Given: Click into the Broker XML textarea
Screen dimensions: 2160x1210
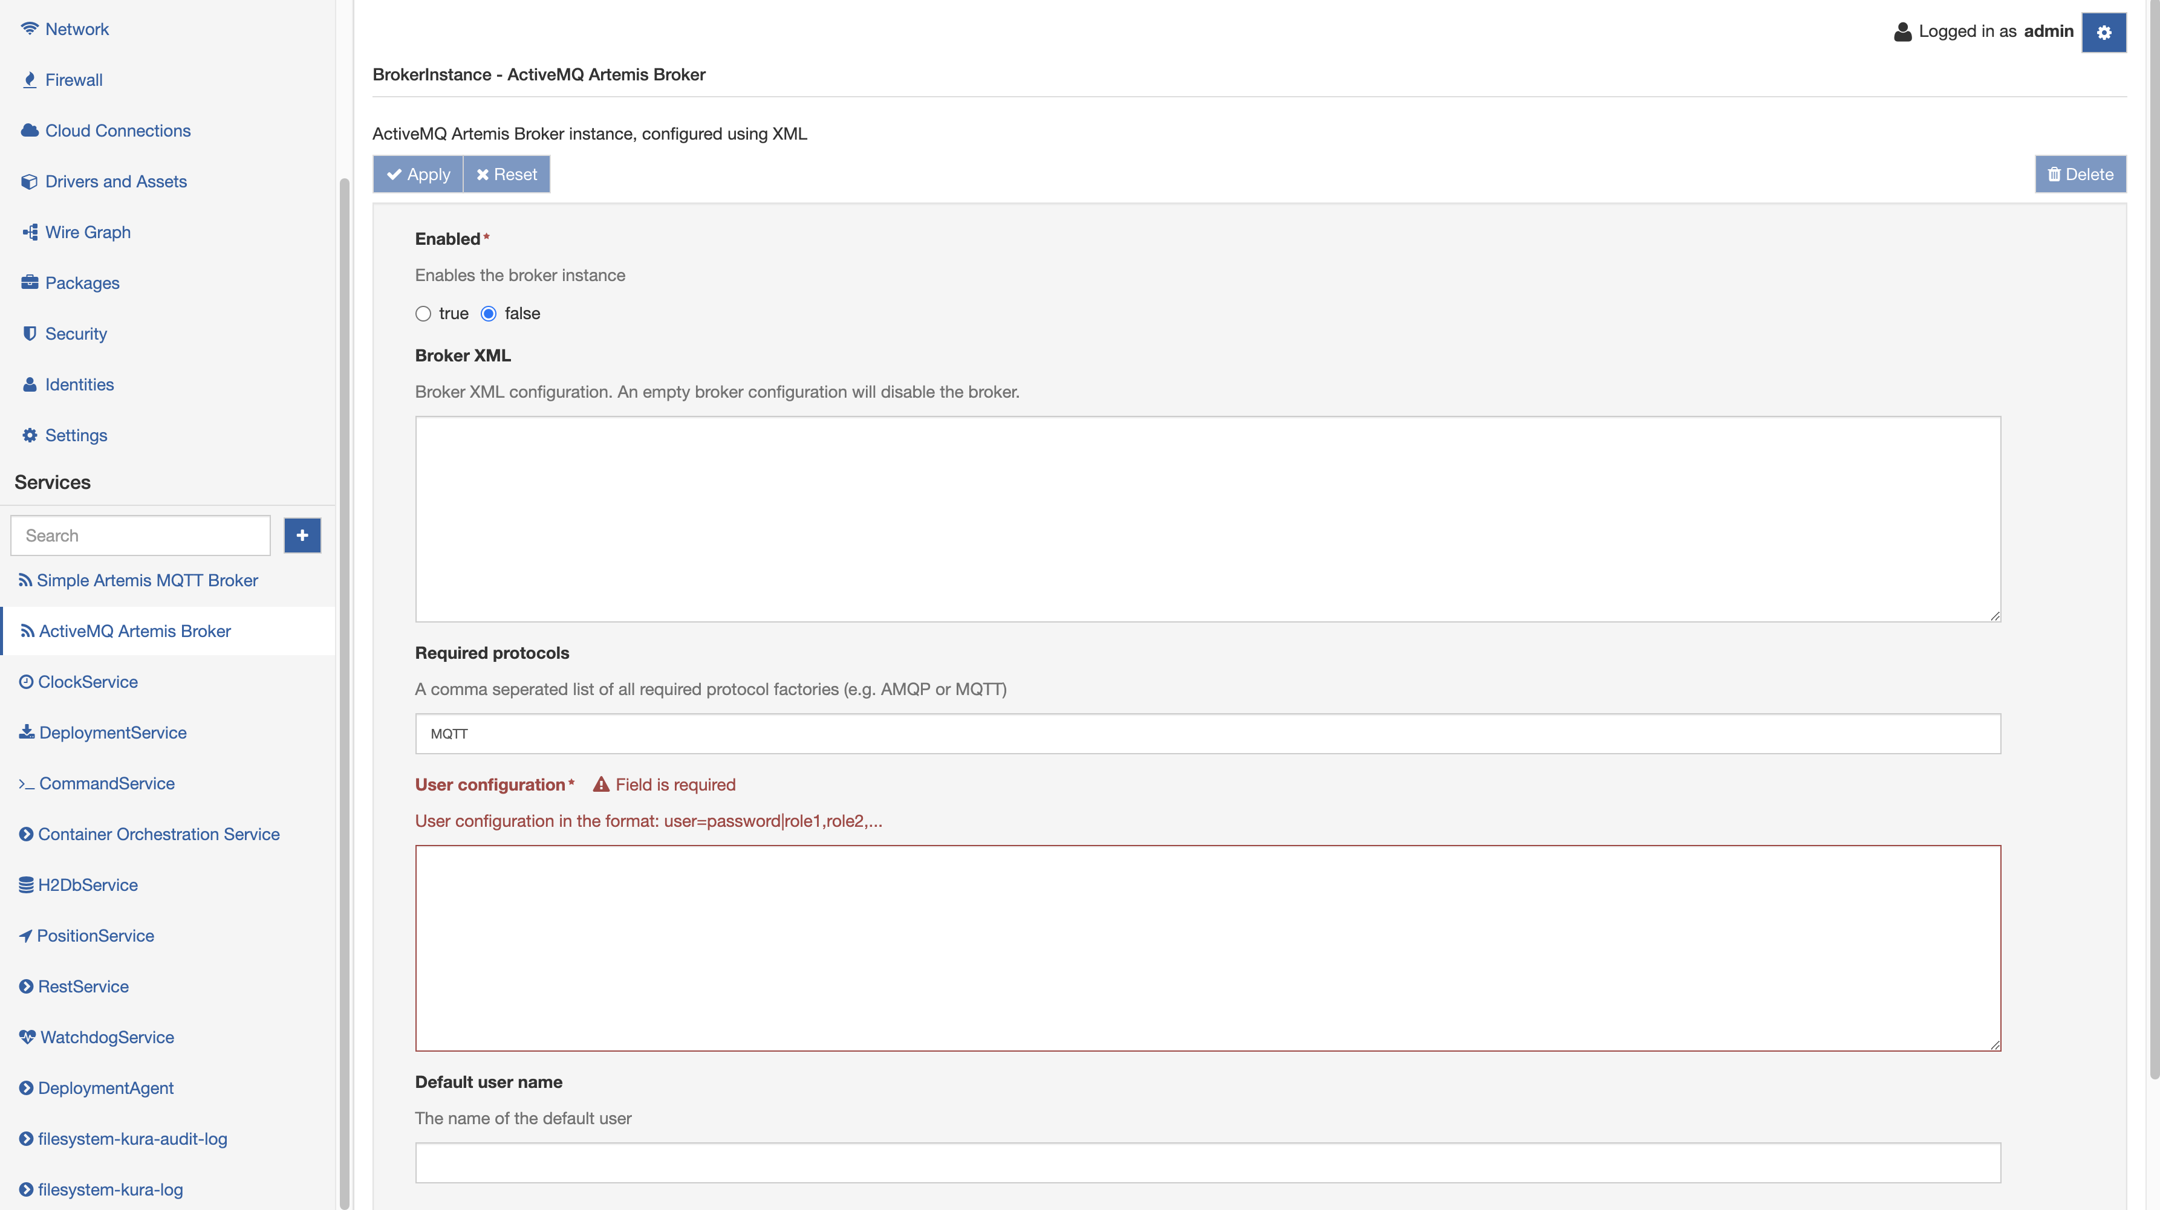Looking at the screenshot, I should pyautogui.click(x=1208, y=519).
